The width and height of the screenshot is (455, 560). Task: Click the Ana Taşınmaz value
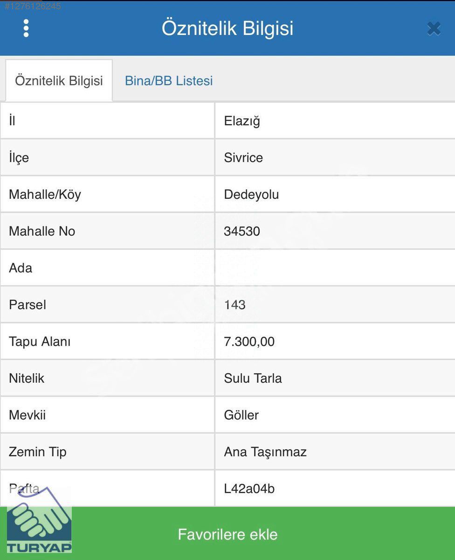[265, 452]
